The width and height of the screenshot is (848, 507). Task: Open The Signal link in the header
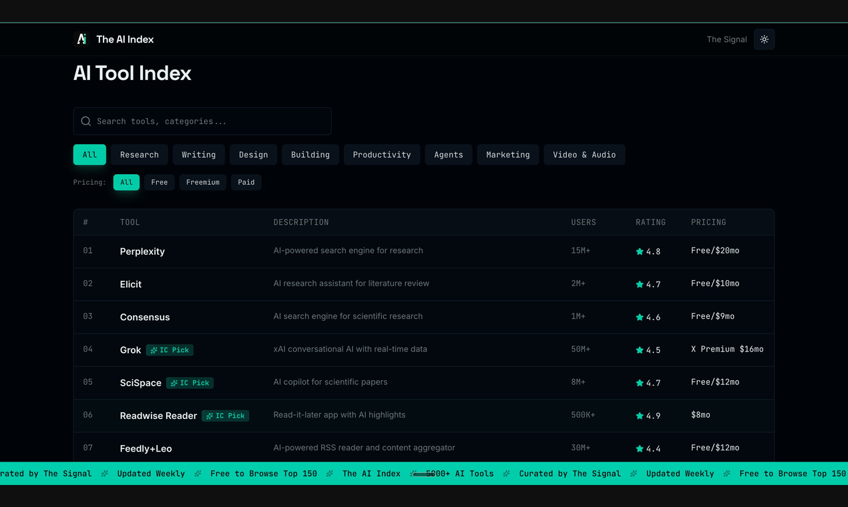(x=726, y=39)
